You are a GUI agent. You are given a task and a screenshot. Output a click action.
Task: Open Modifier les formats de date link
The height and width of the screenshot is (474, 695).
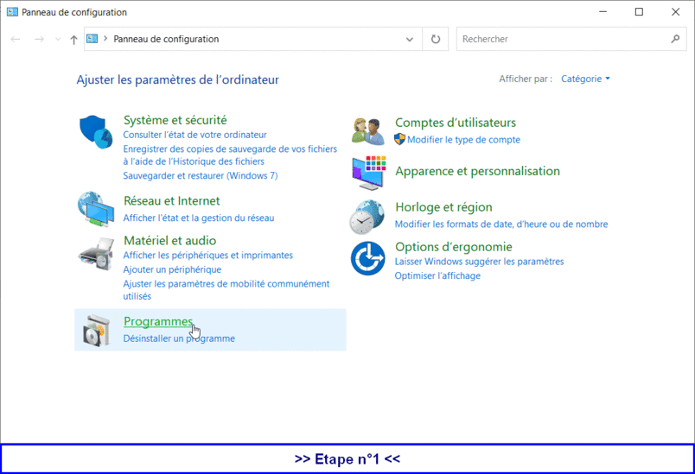click(501, 224)
